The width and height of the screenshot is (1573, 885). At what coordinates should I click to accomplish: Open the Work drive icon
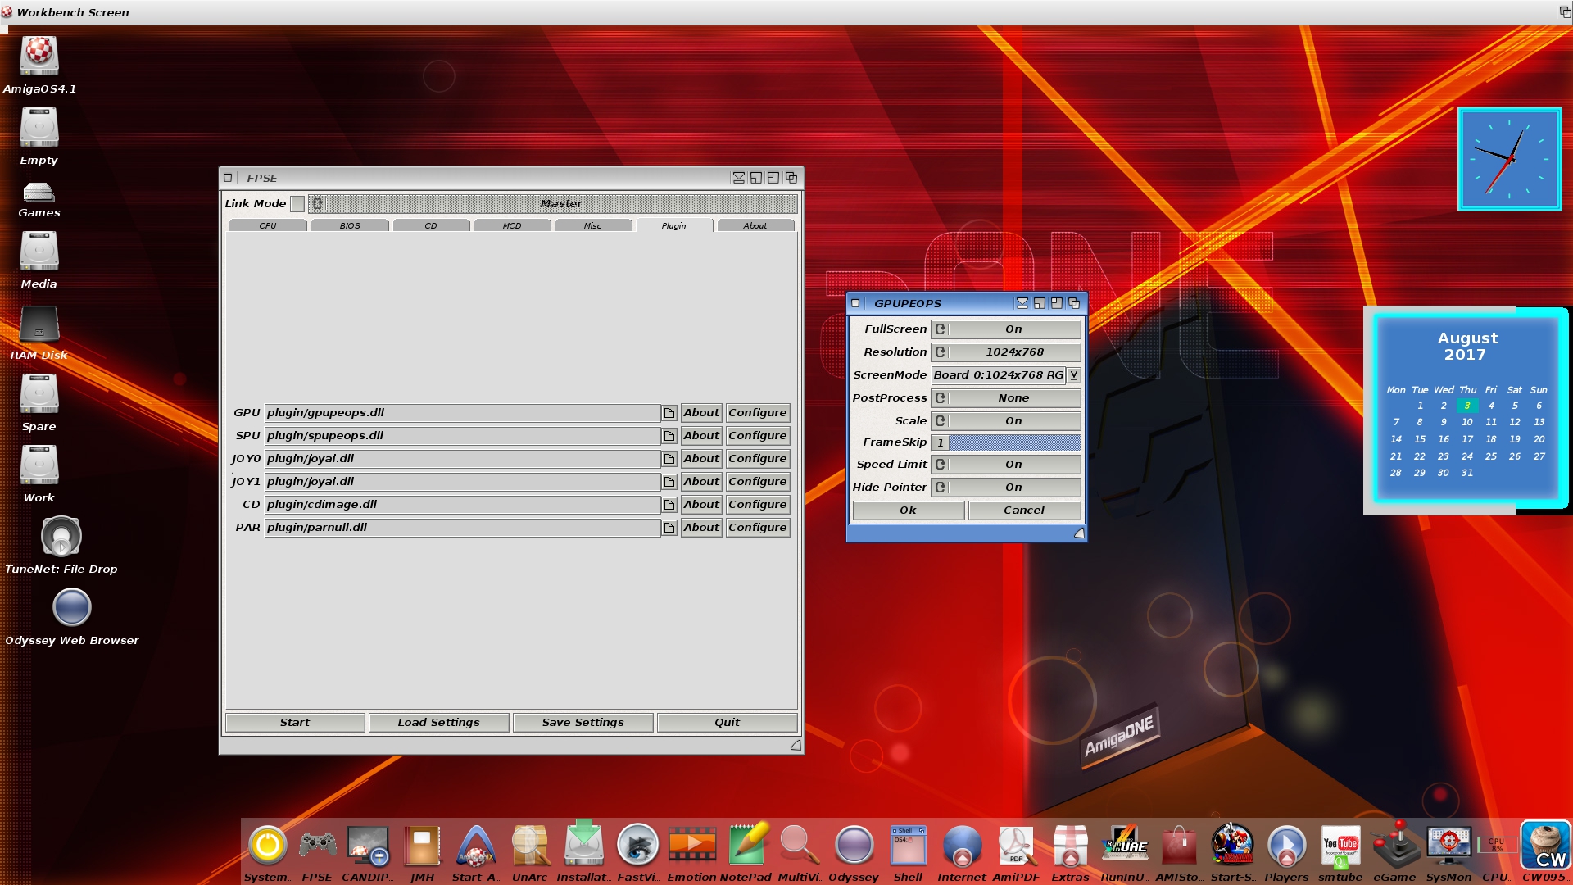pyautogui.click(x=39, y=465)
